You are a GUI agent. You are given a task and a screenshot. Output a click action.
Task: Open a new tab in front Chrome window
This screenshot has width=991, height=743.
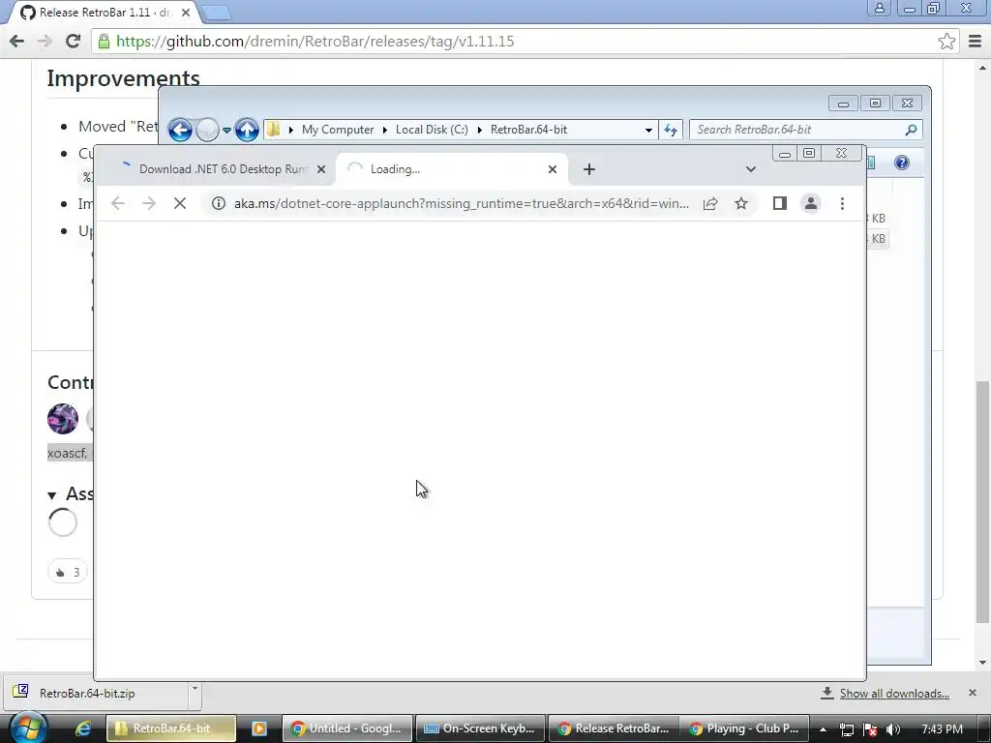pos(589,169)
